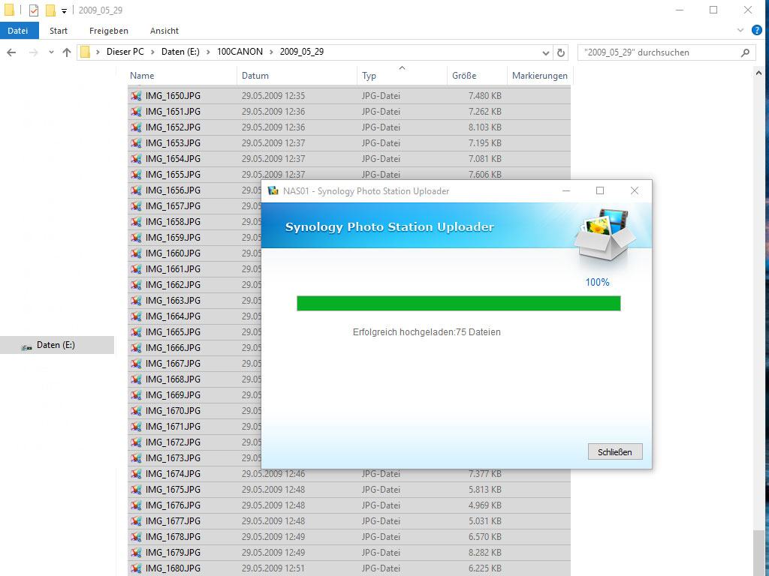Expand breadcrumb chevron after 100CANON
The image size is (769, 576).
pyautogui.click(x=271, y=52)
